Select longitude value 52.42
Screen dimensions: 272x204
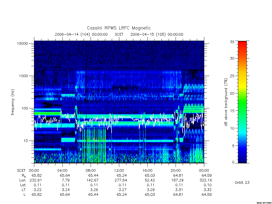(x=150, y=180)
